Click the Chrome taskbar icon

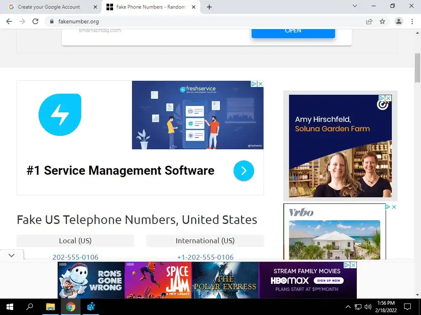pos(71,307)
